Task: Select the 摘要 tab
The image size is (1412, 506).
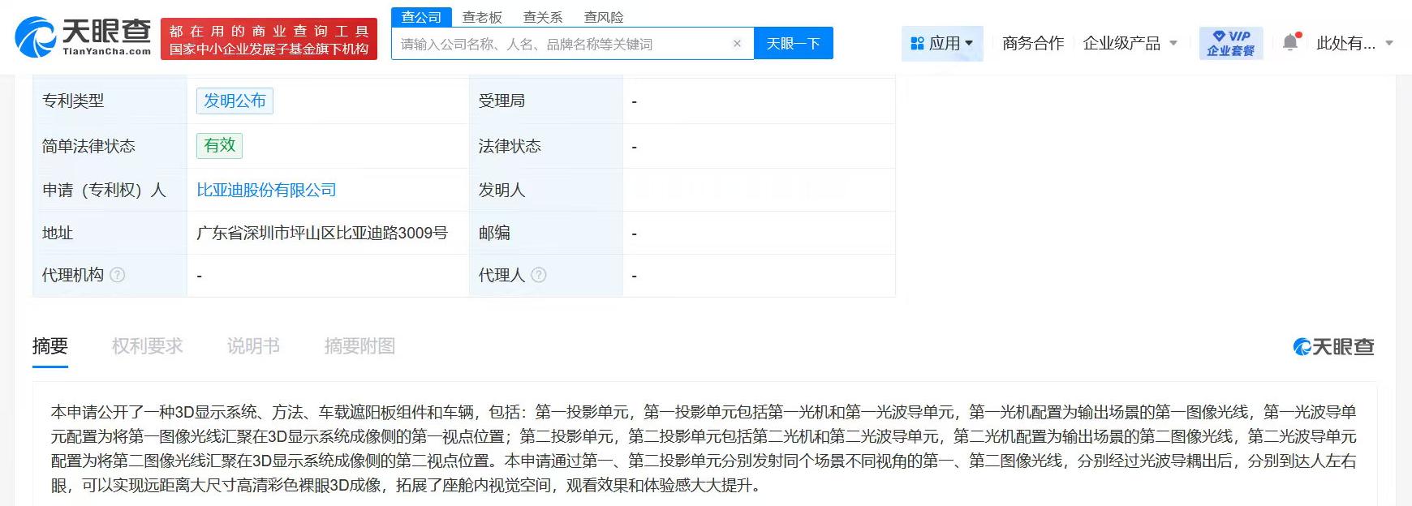Action: click(x=50, y=346)
